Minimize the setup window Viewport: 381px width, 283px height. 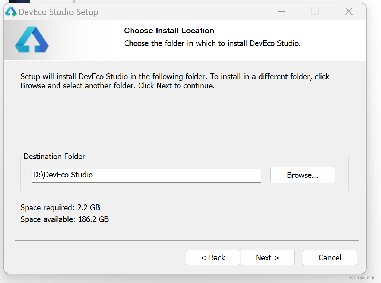pyautogui.click(x=281, y=12)
